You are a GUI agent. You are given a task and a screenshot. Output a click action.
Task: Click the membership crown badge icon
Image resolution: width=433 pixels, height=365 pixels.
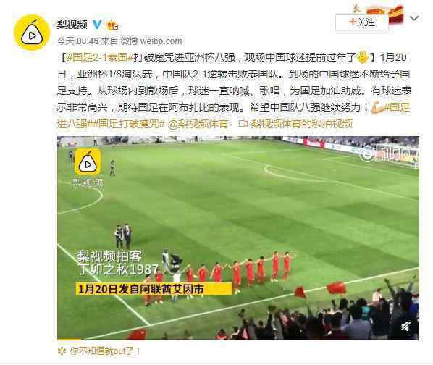(113, 25)
